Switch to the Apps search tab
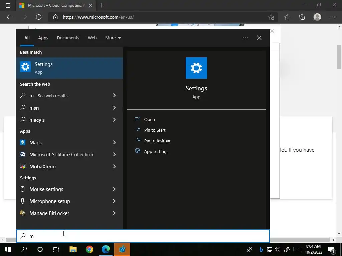This screenshot has width=342, height=256. coord(43,38)
